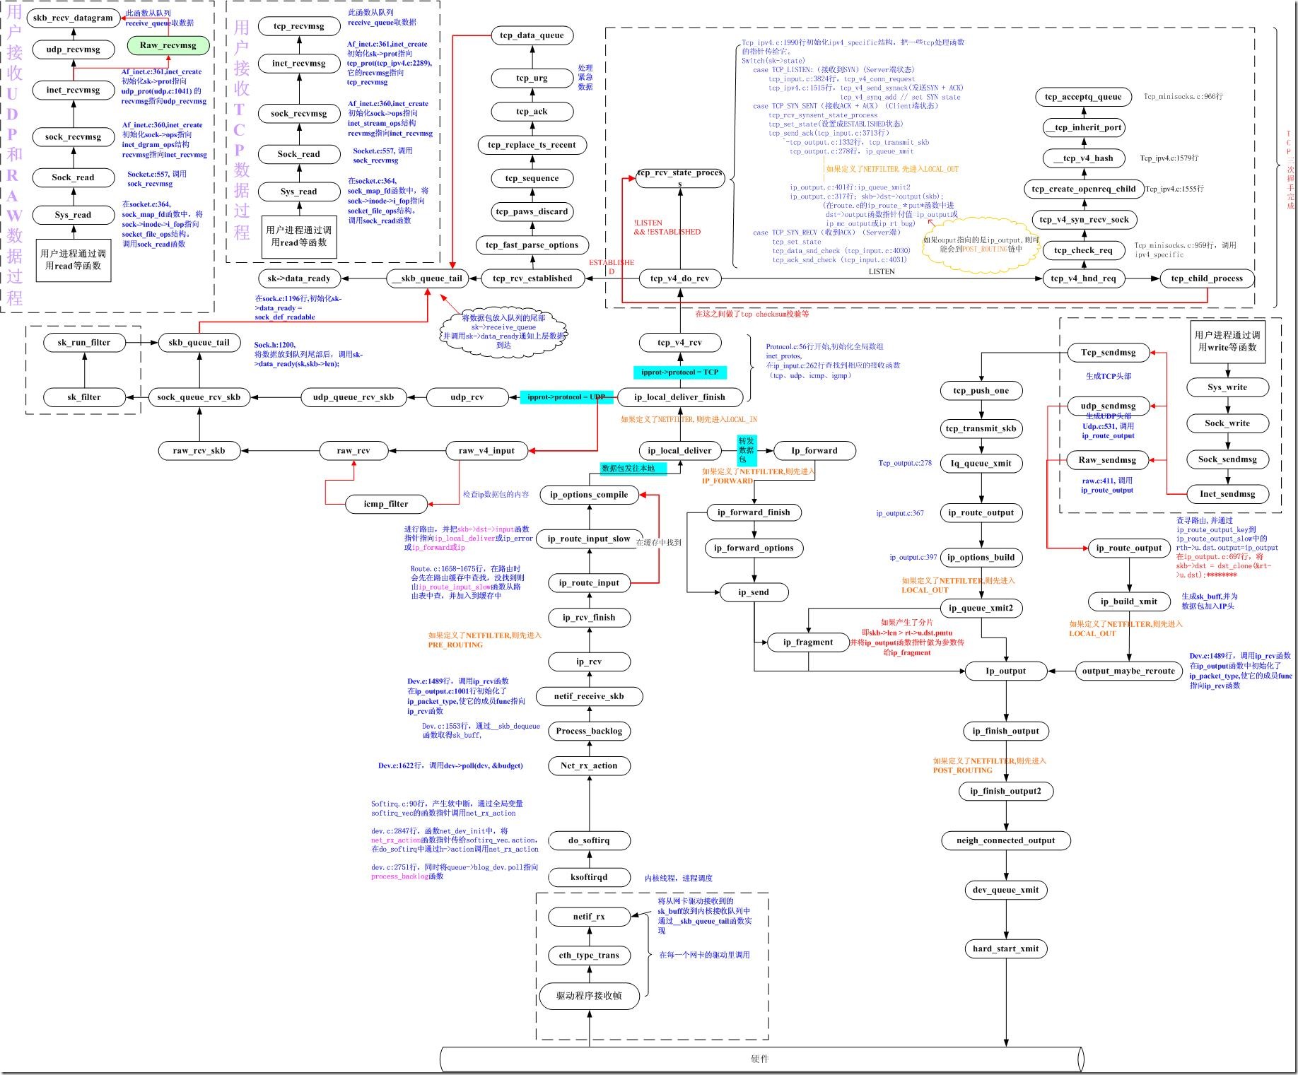Select the hard_start_xmit node
Image resolution: width=1298 pixels, height=1075 pixels.
click(1005, 948)
